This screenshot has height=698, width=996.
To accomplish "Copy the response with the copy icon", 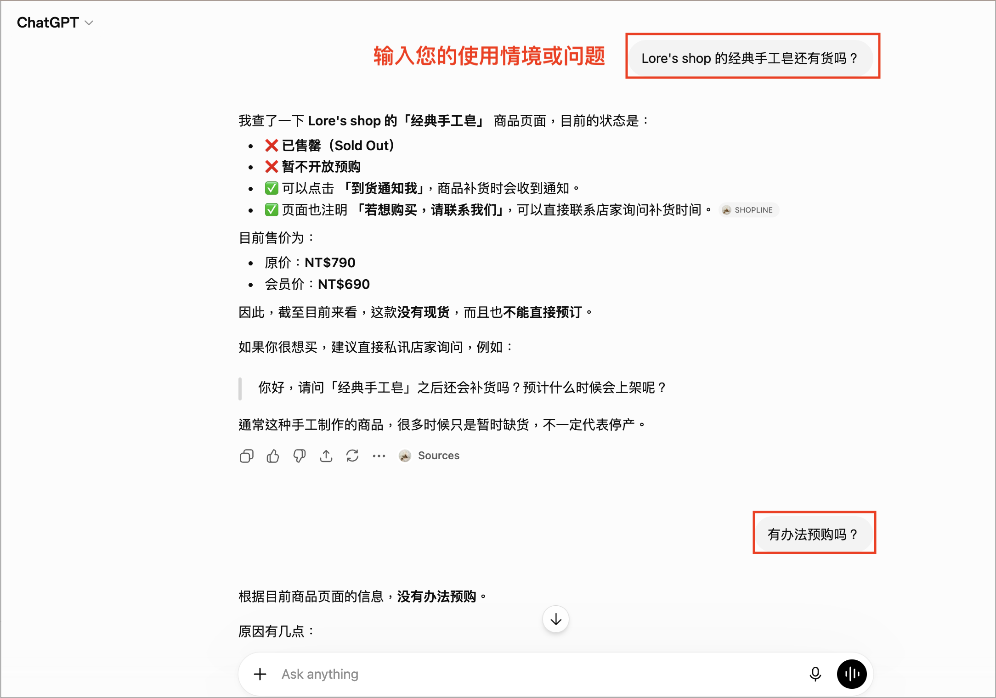I will pyautogui.click(x=247, y=456).
